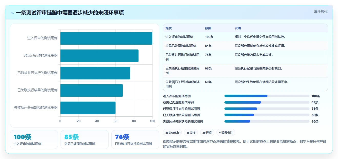Select the Chart.js chip

pos(172,133)
